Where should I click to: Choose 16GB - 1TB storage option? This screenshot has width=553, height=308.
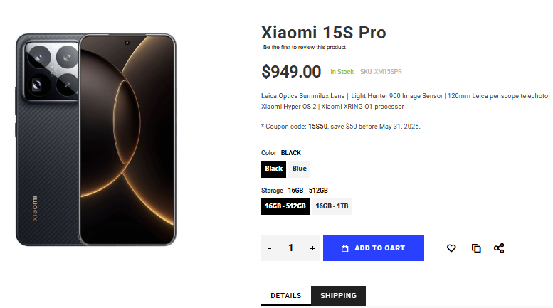332,206
